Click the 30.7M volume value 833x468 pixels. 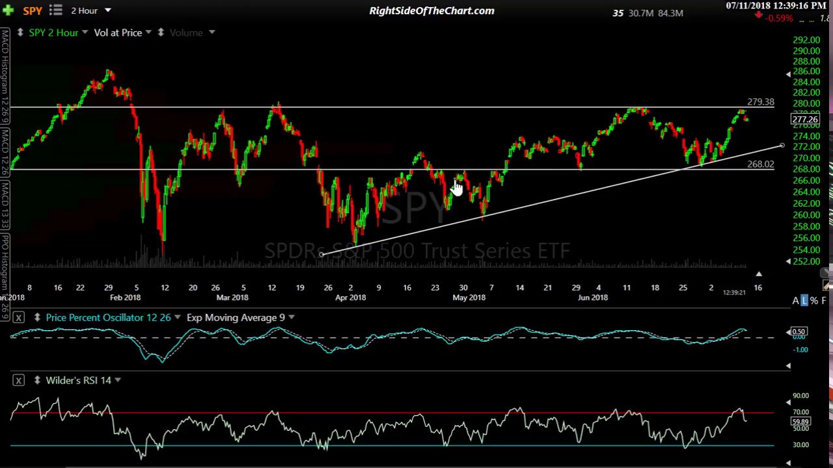(x=642, y=12)
